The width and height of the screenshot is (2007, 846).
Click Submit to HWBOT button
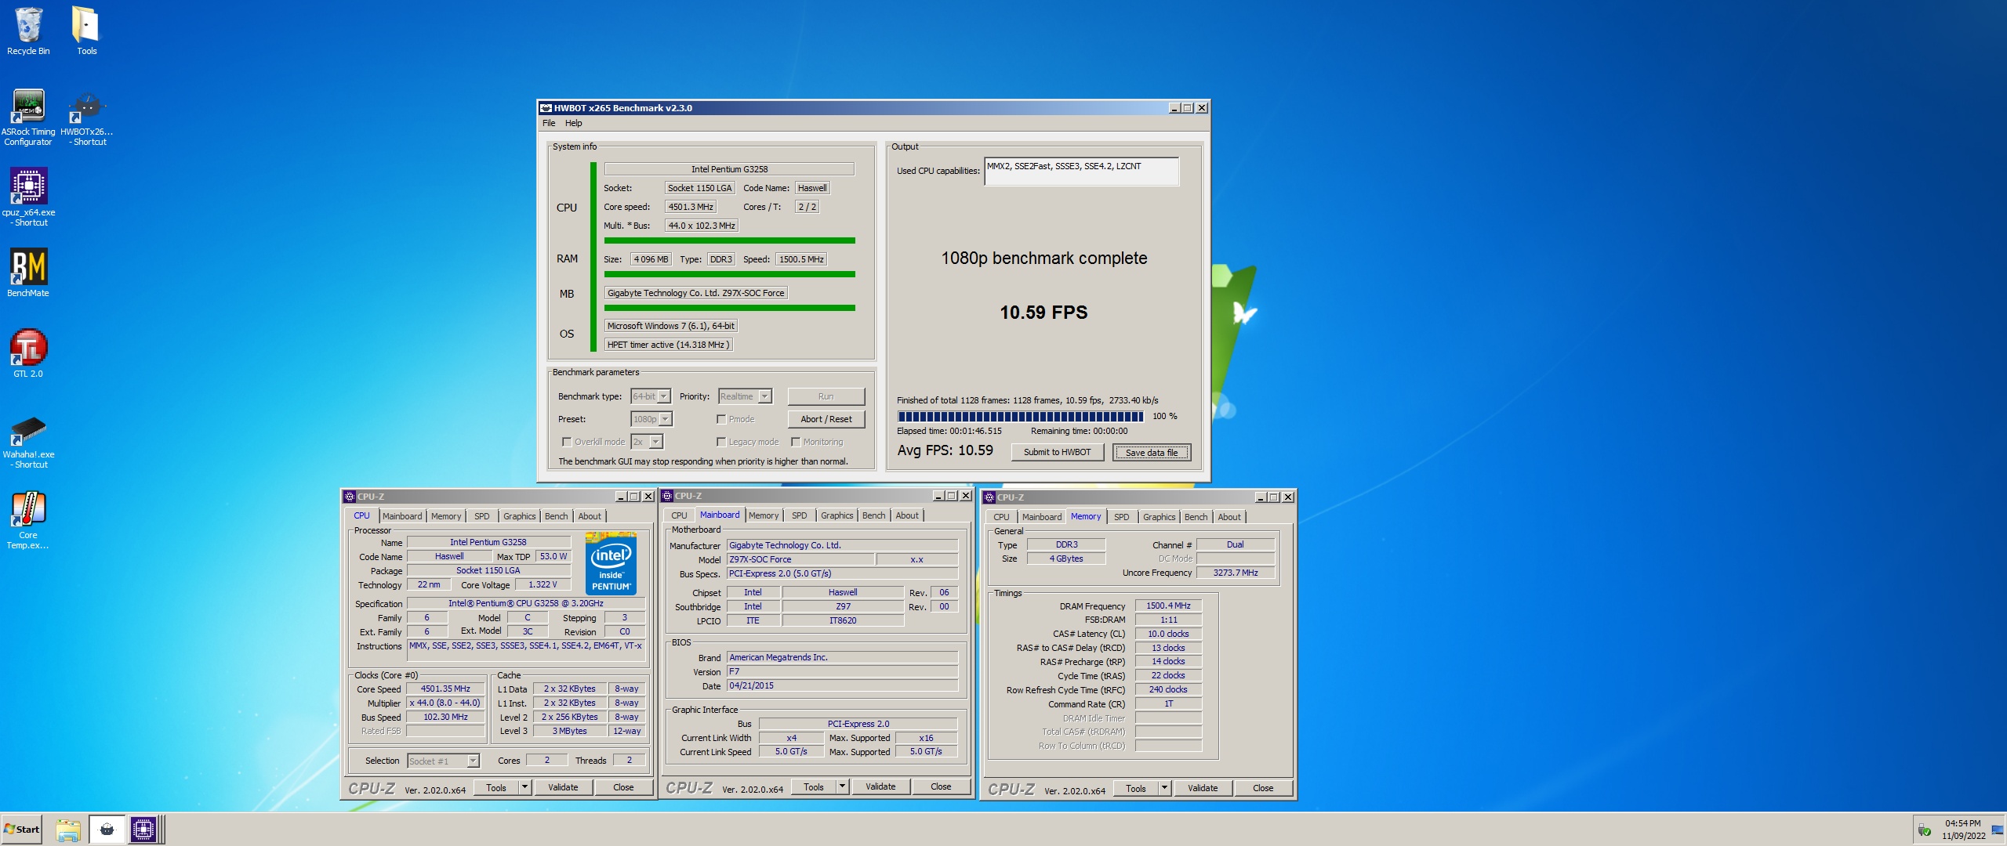(x=1057, y=452)
